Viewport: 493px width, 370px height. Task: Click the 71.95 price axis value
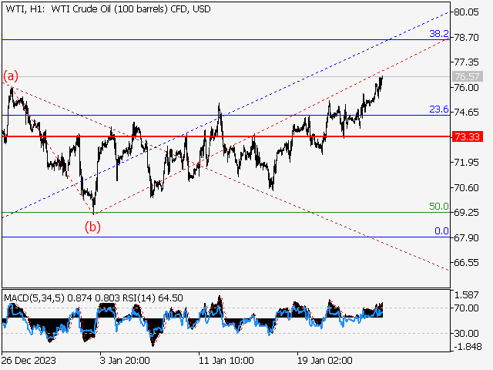[x=467, y=163]
